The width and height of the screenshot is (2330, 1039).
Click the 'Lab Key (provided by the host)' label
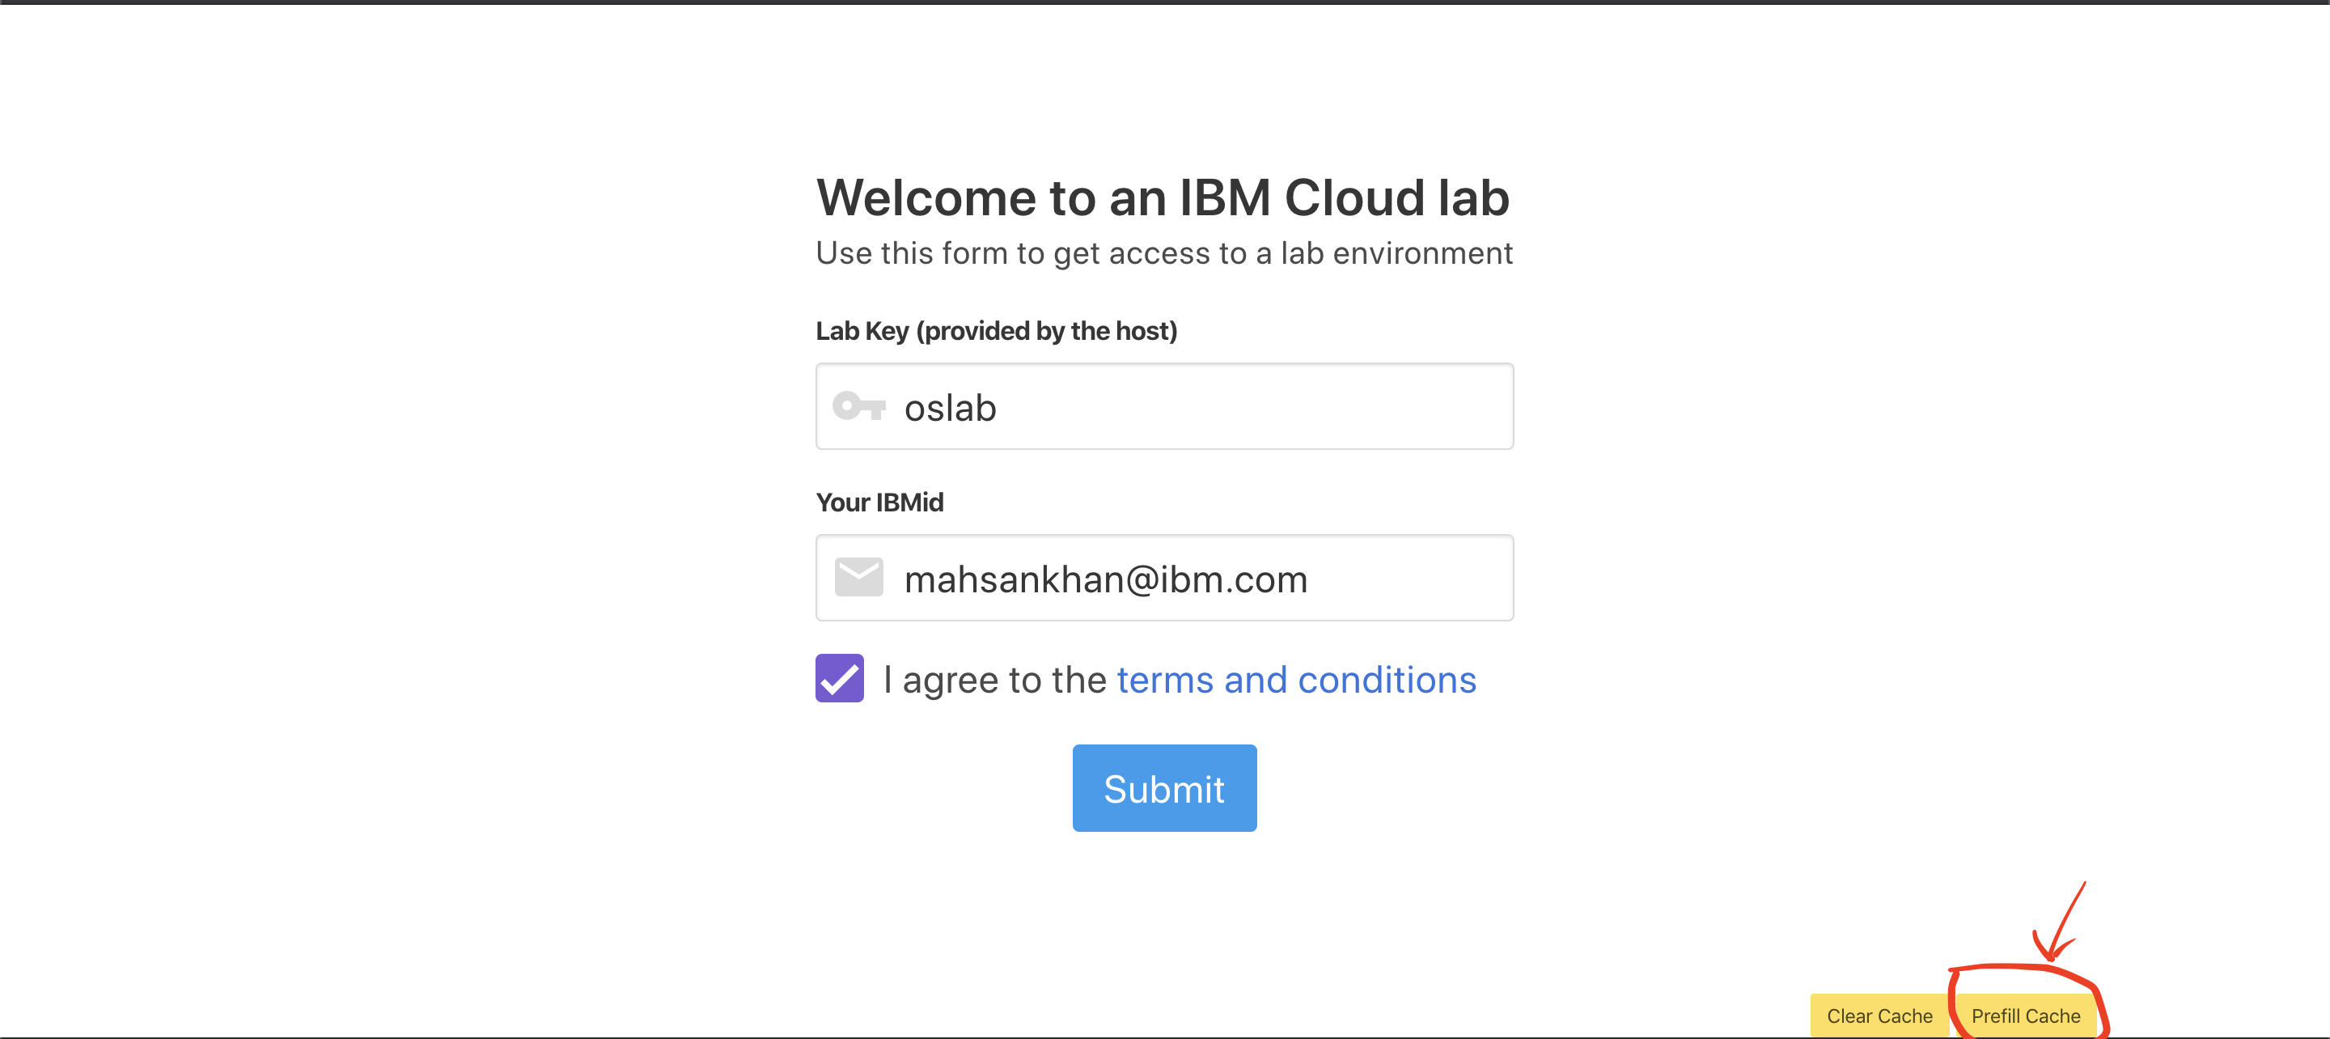[x=996, y=331]
